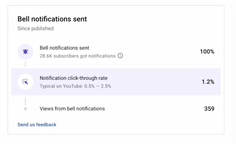The width and height of the screenshot is (236, 144).
Task: Click the connector line above the views dot
Action: point(25,101)
